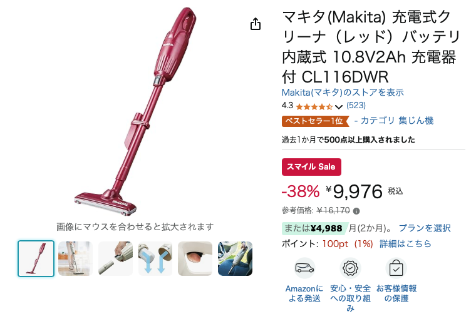Expand the rating breakdown chevron
Image resolution: width=471 pixels, height=319 pixels.
click(338, 107)
